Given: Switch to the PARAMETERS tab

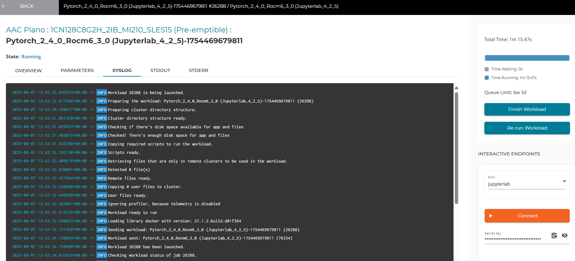Looking at the screenshot, I should (x=77, y=70).
